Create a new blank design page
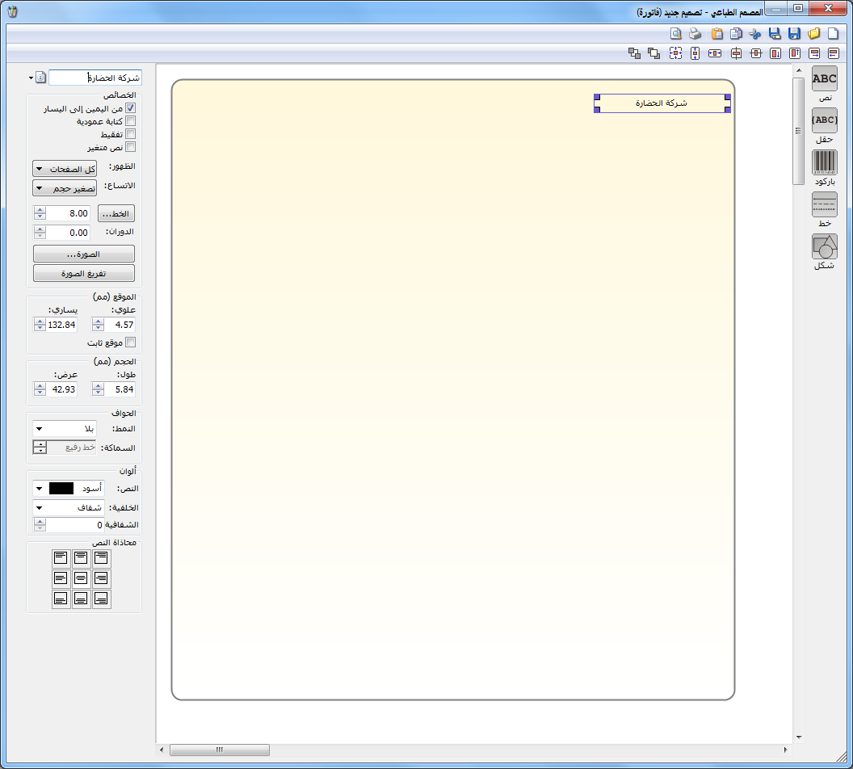 pos(833,34)
